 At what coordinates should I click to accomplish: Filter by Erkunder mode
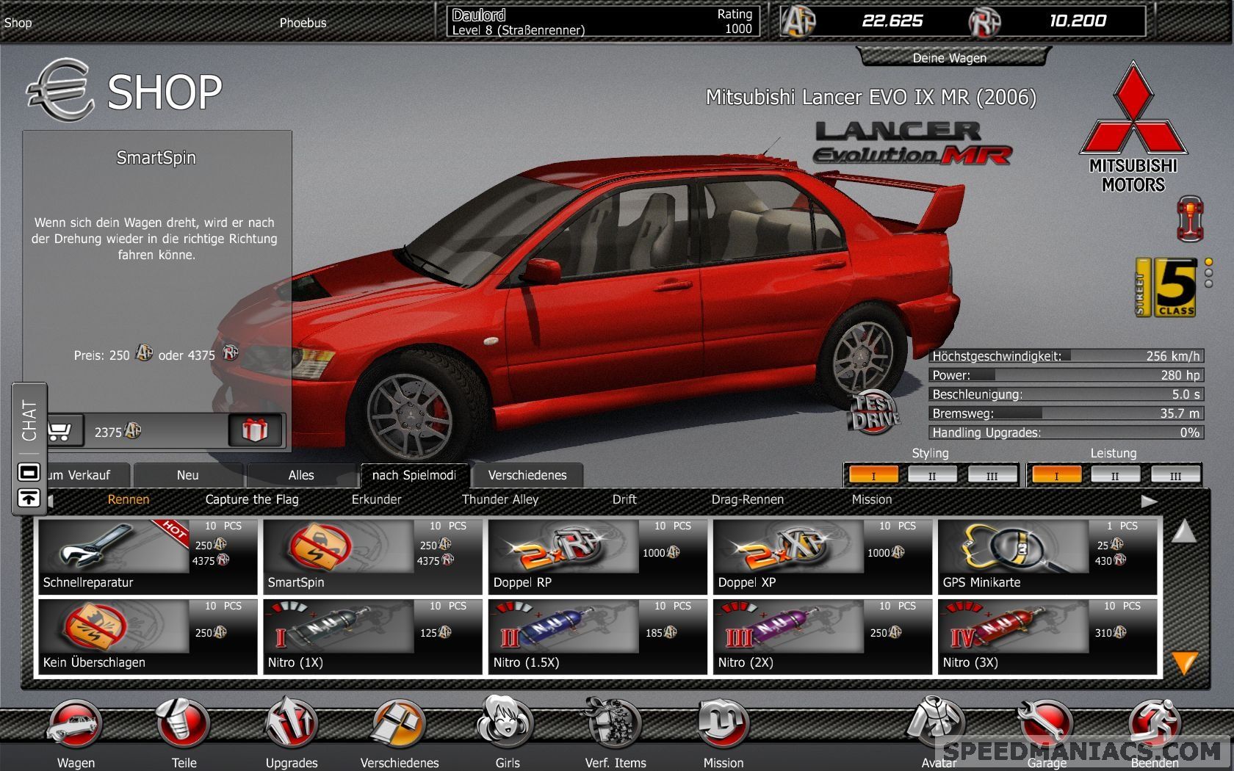click(x=376, y=499)
